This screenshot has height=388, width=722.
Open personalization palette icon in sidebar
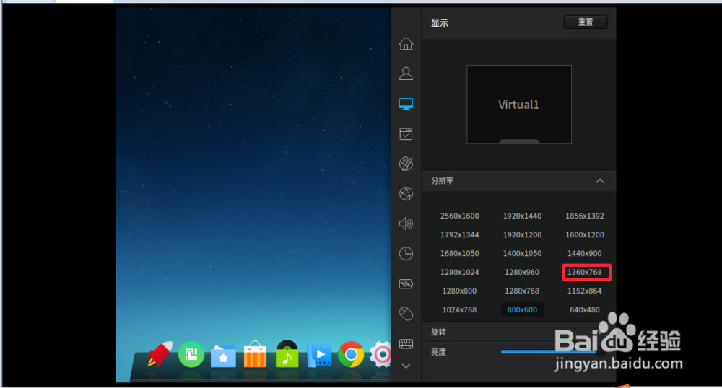[x=406, y=164]
